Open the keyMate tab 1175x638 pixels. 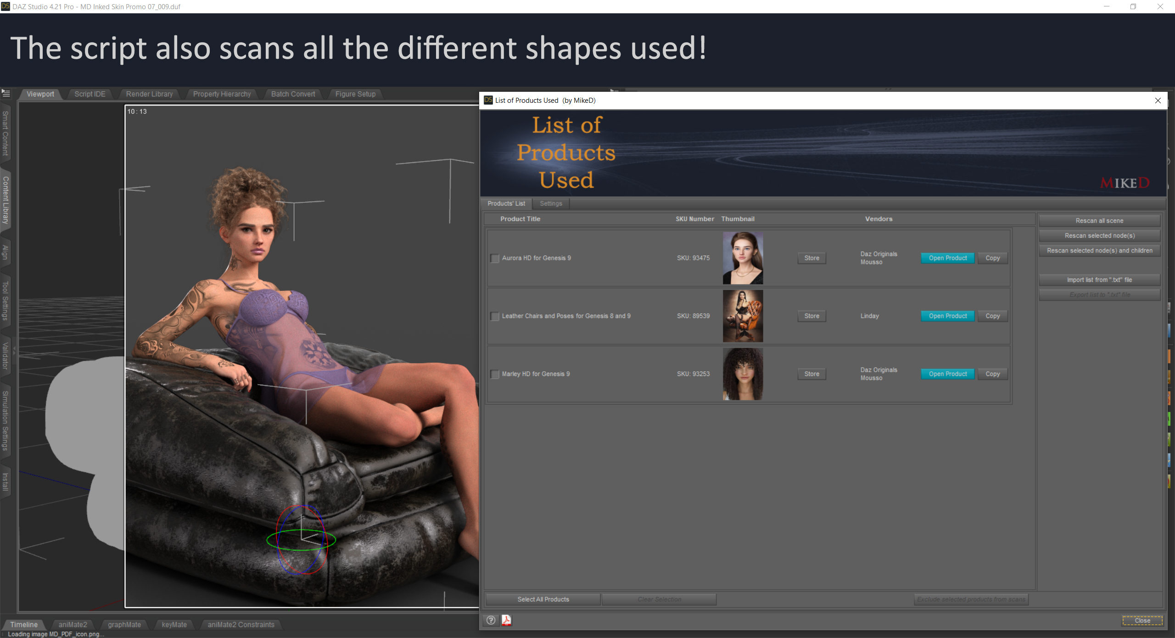pyautogui.click(x=174, y=625)
